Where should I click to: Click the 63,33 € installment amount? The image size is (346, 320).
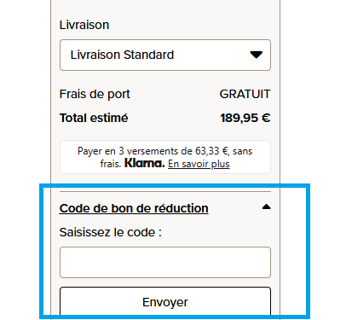[x=211, y=151]
